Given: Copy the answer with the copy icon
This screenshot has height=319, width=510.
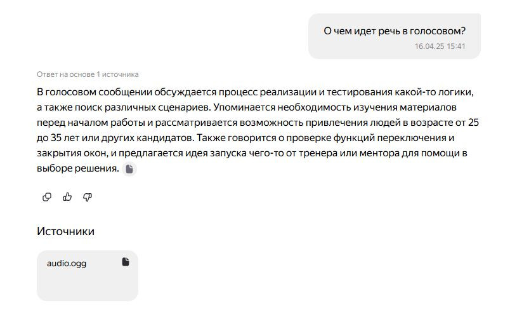Looking at the screenshot, I should 46,197.
